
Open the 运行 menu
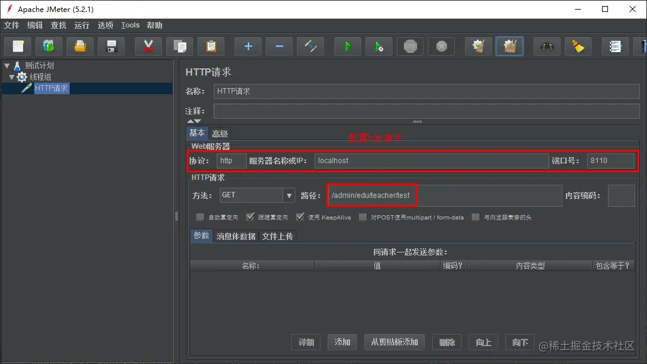(x=82, y=25)
